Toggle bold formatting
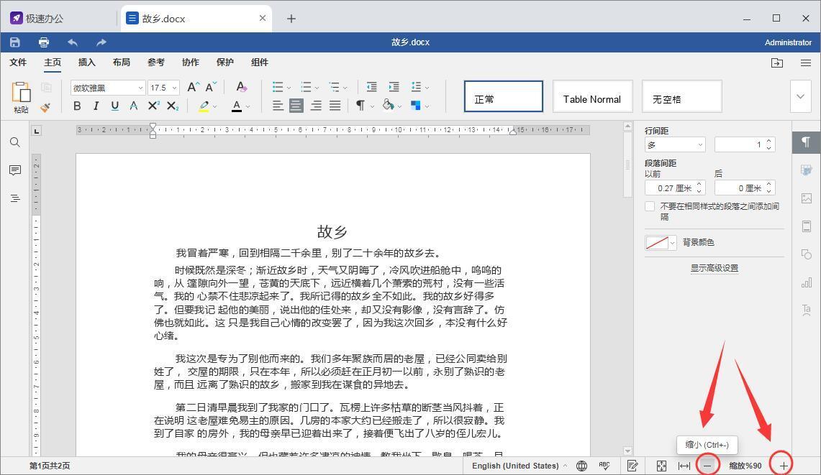Image resolution: width=821 pixels, height=475 pixels. point(77,106)
